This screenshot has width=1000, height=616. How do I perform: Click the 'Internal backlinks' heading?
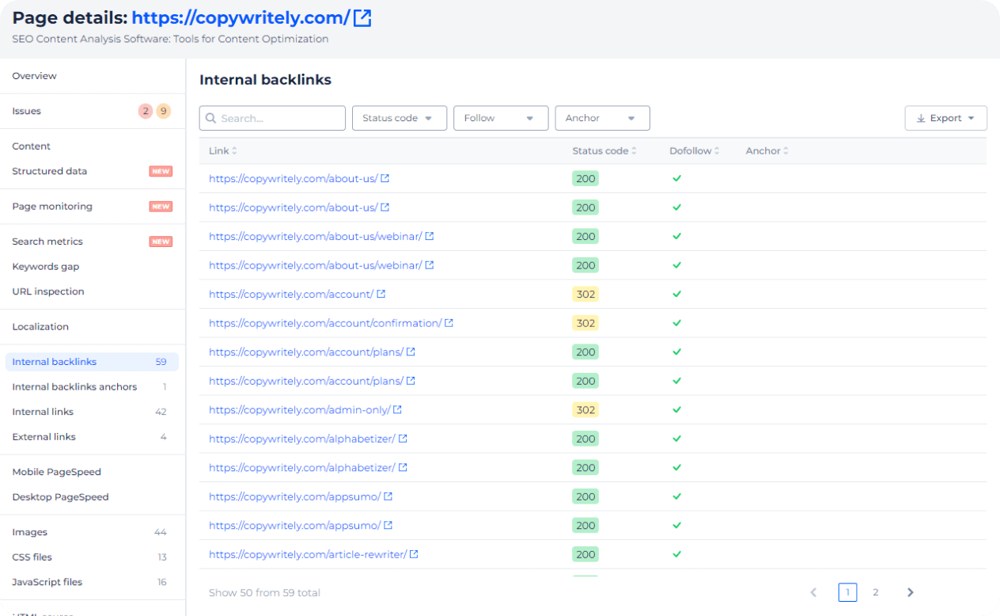(265, 80)
